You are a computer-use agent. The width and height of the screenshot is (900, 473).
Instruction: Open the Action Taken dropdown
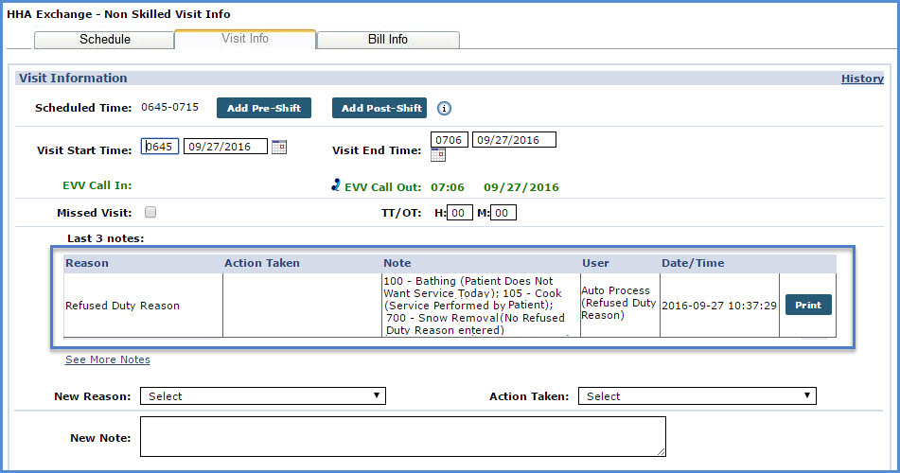(x=697, y=396)
